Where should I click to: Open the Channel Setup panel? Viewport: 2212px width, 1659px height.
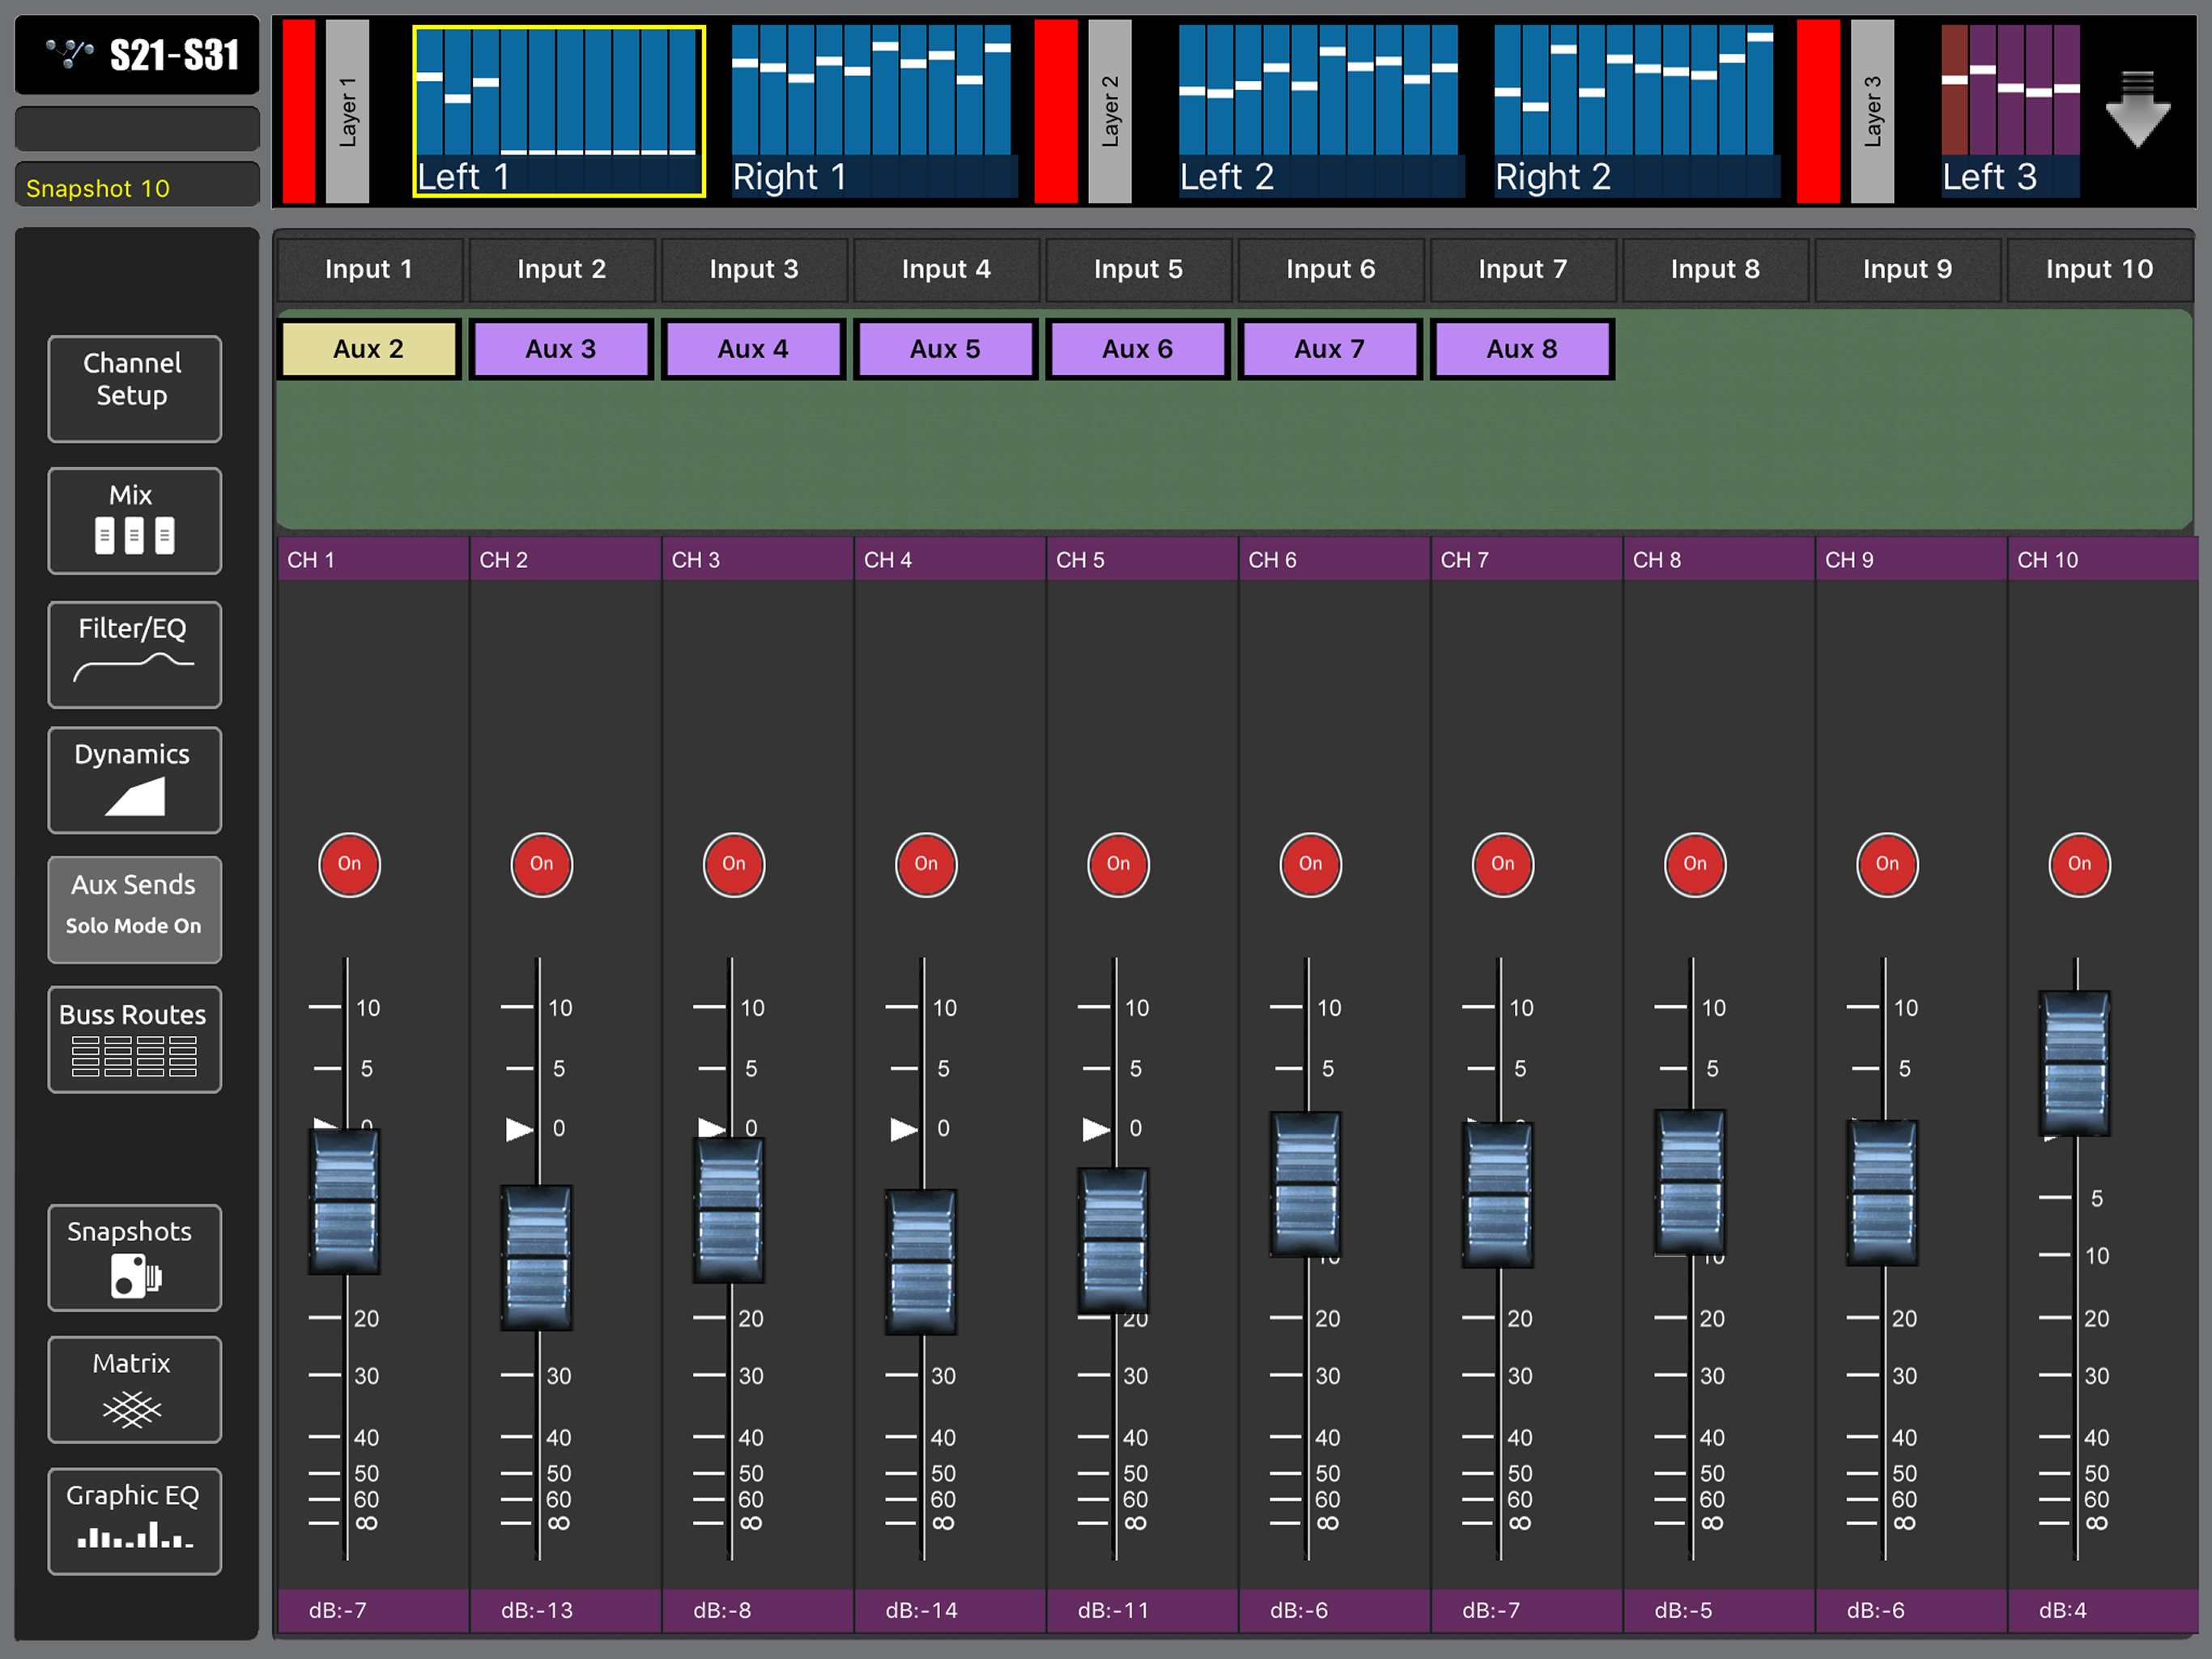[x=134, y=388]
